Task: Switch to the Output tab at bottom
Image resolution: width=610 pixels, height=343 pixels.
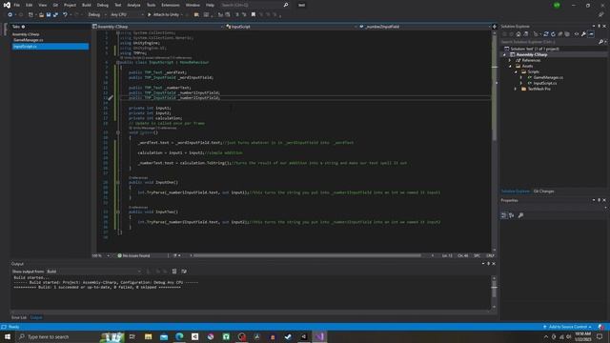Action: coord(36,317)
